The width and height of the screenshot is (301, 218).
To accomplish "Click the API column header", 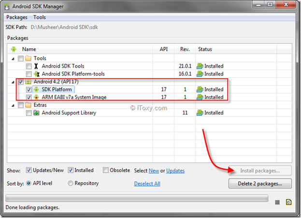I will [164, 49].
